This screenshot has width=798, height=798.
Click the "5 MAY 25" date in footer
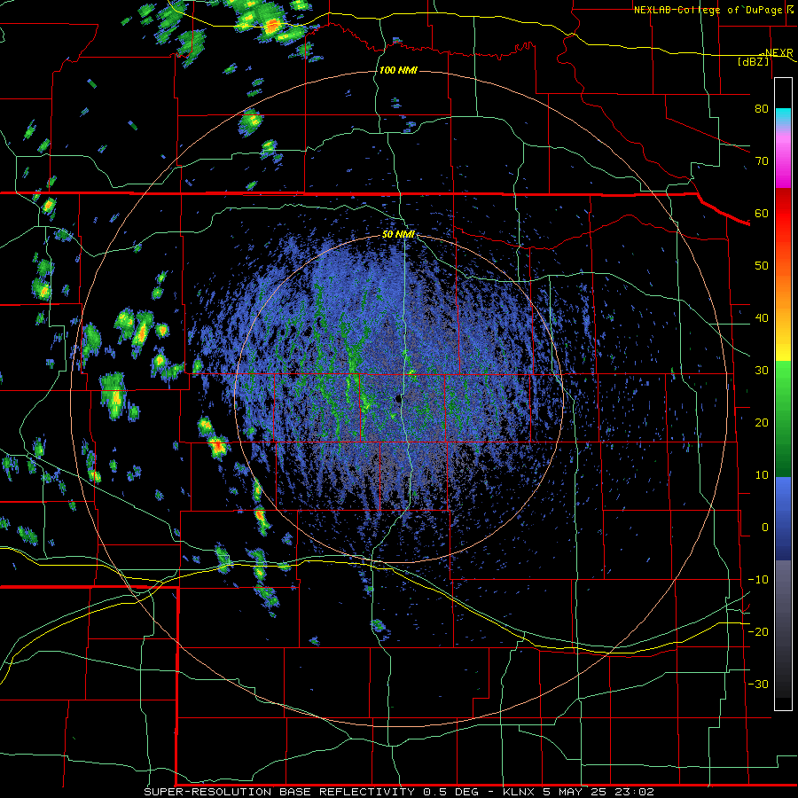pos(576,792)
